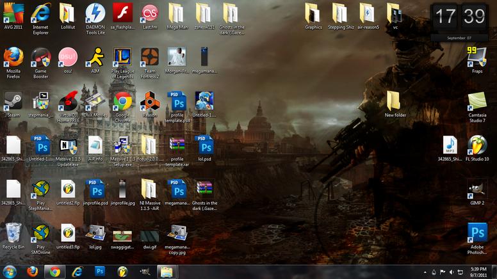Show hidden system tray icons
Screen dimensions: 497x279
pyautogui.click(x=425, y=273)
